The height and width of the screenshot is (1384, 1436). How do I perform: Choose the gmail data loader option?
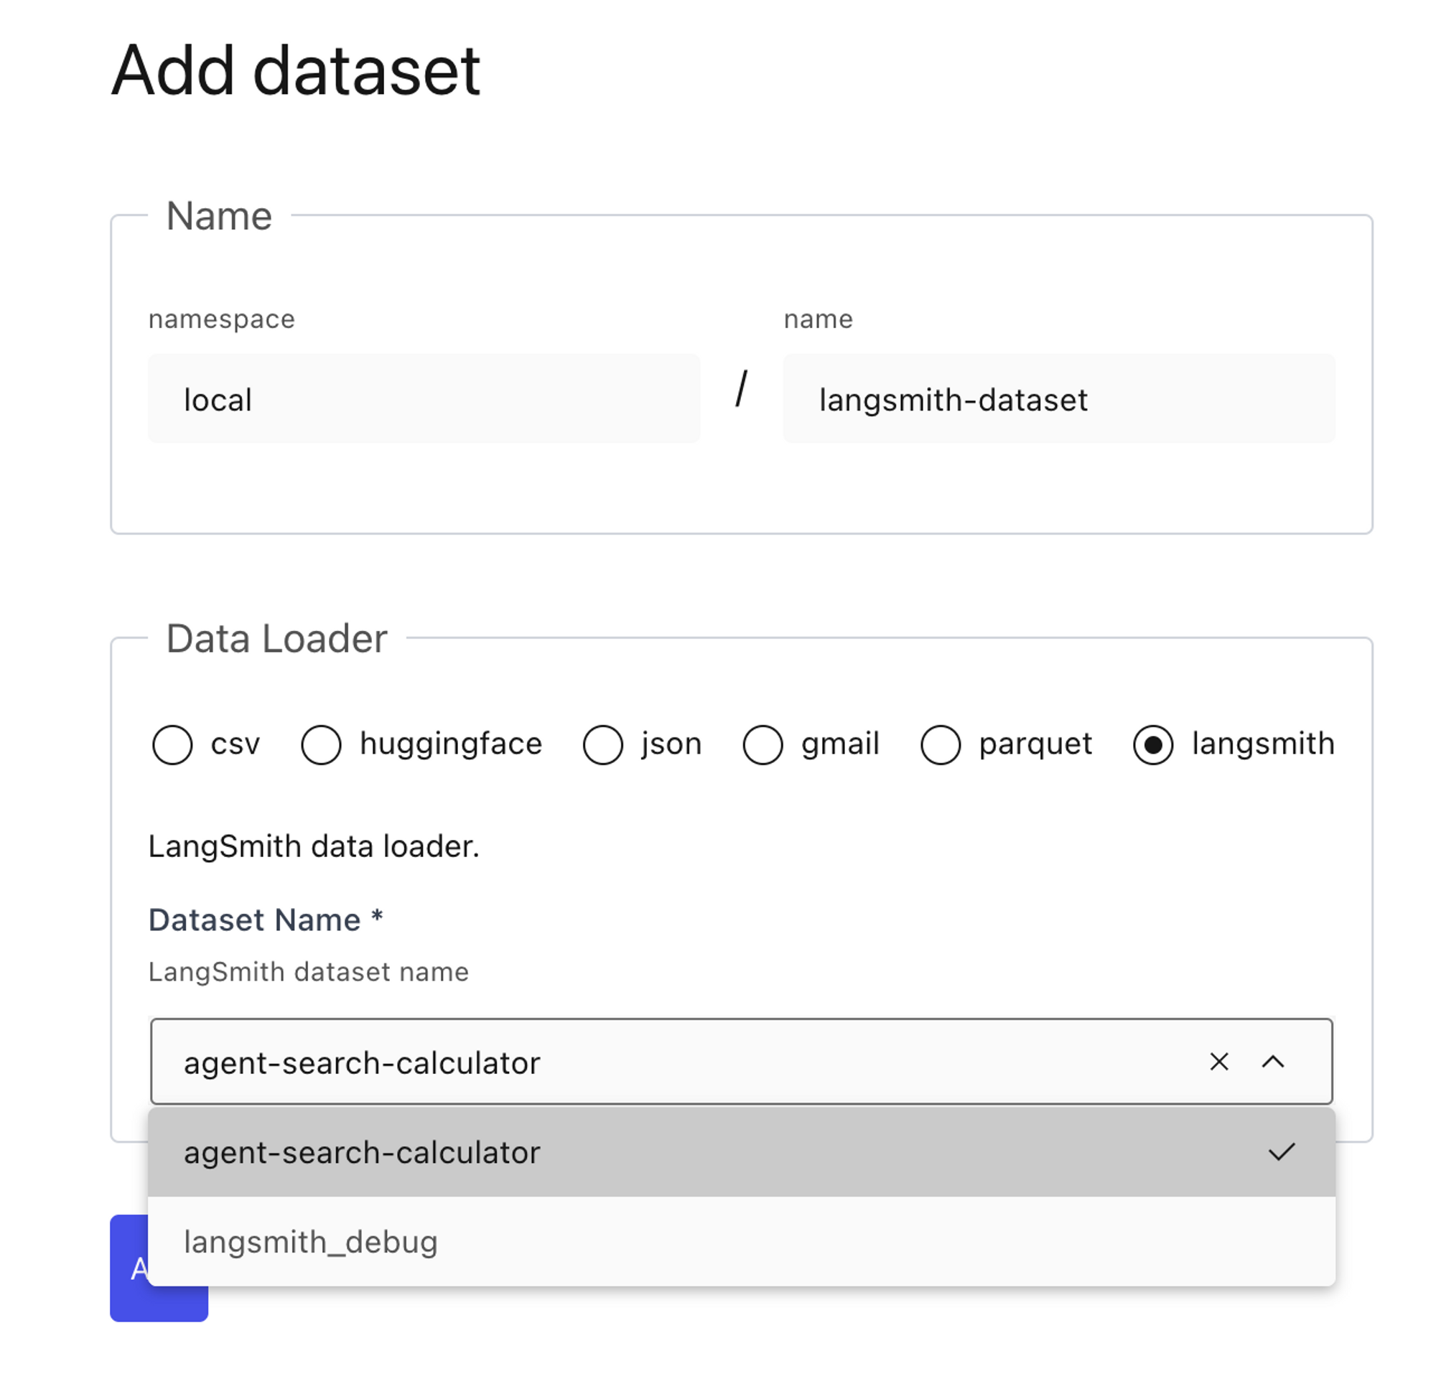pos(762,744)
